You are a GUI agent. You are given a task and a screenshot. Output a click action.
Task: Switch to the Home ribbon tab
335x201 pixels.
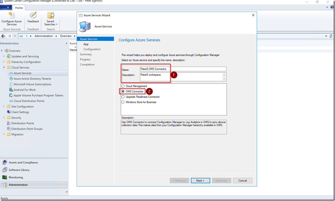[x=19, y=8]
